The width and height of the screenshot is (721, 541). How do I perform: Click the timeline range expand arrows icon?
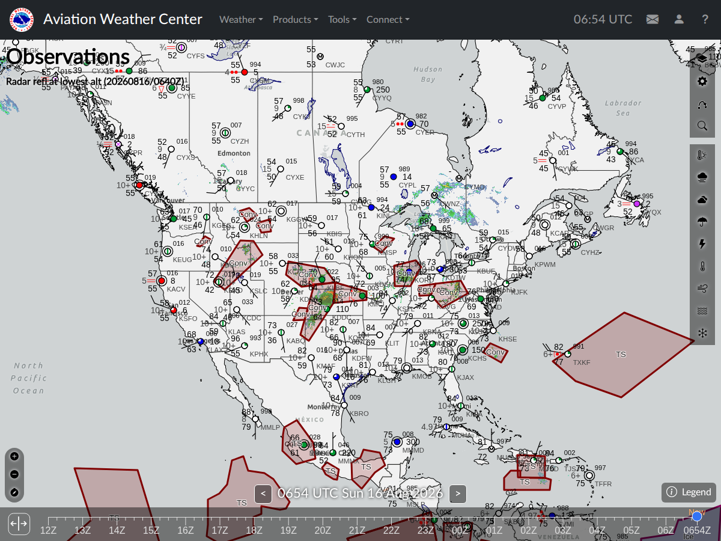(x=19, y=524)
